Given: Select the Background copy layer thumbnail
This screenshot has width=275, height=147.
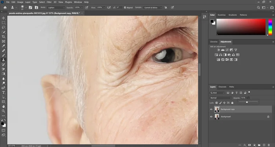Looking at the screenshot, I should point(217,109).
